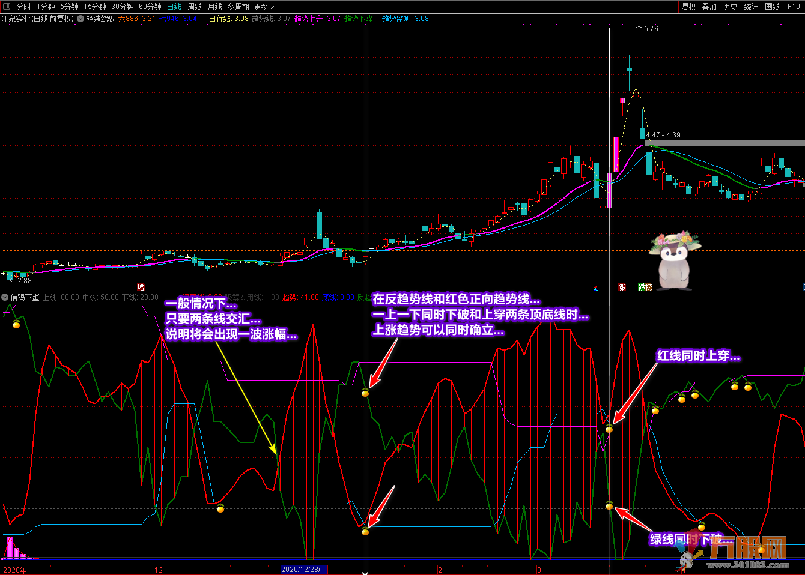Click the 2020/12/28 date label on timeline
805x575 pixels.
coord(305,570)
